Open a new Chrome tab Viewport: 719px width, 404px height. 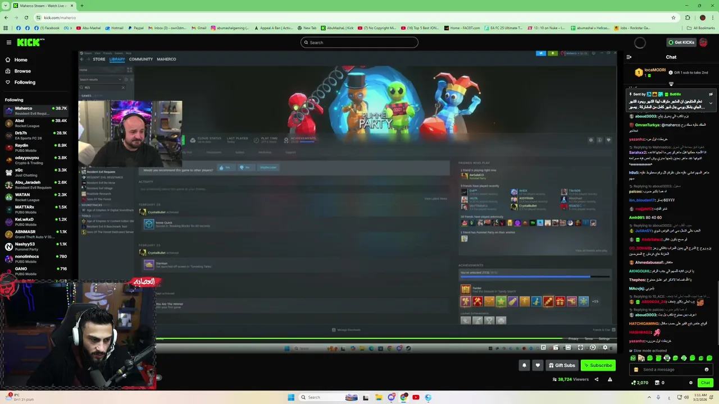(81, 6)
